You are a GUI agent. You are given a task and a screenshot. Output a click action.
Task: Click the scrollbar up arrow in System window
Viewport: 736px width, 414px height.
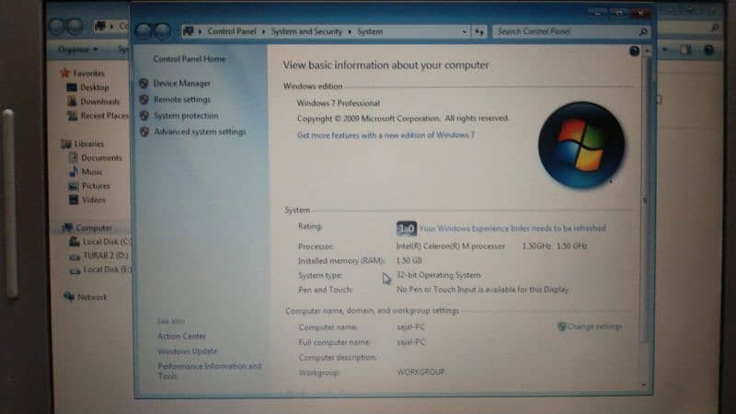[648, 51]
